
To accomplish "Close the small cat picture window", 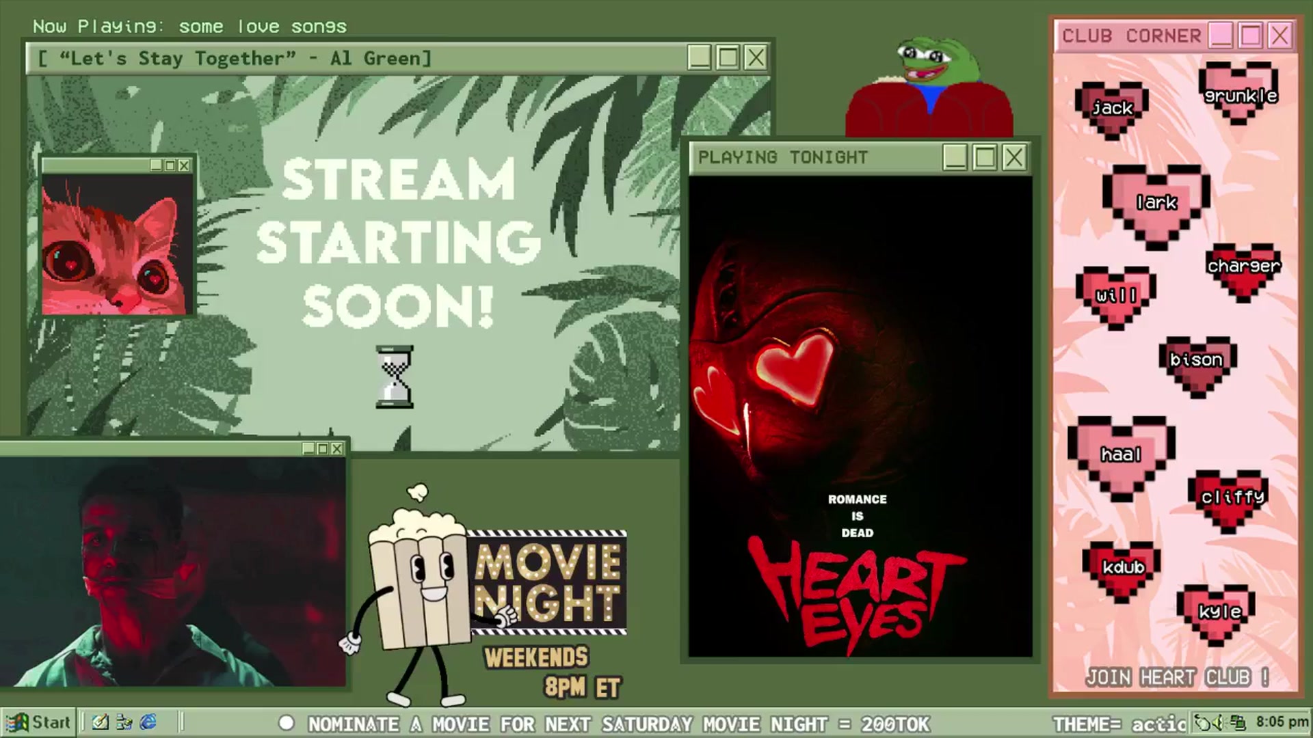I will tap(184, 165).
